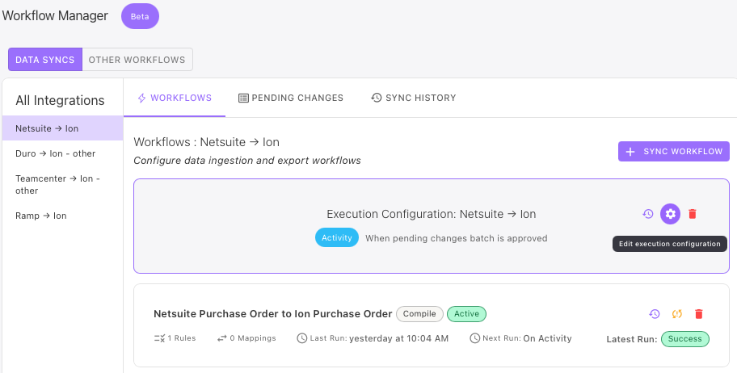Click the clock icon beside Last Run
737x373 pixels.
point(302,338)
